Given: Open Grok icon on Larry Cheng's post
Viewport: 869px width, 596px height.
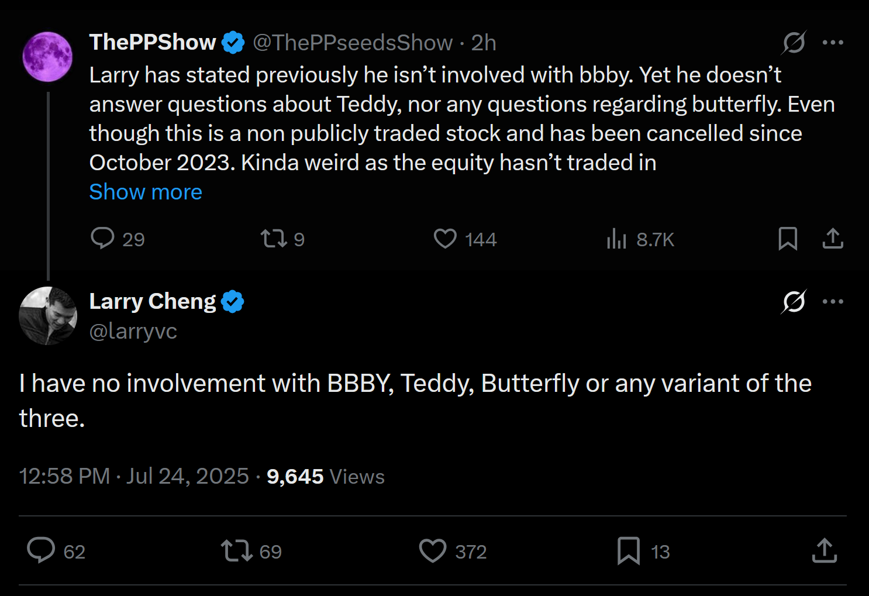Looking at the screenshot, I should (794, 302).
